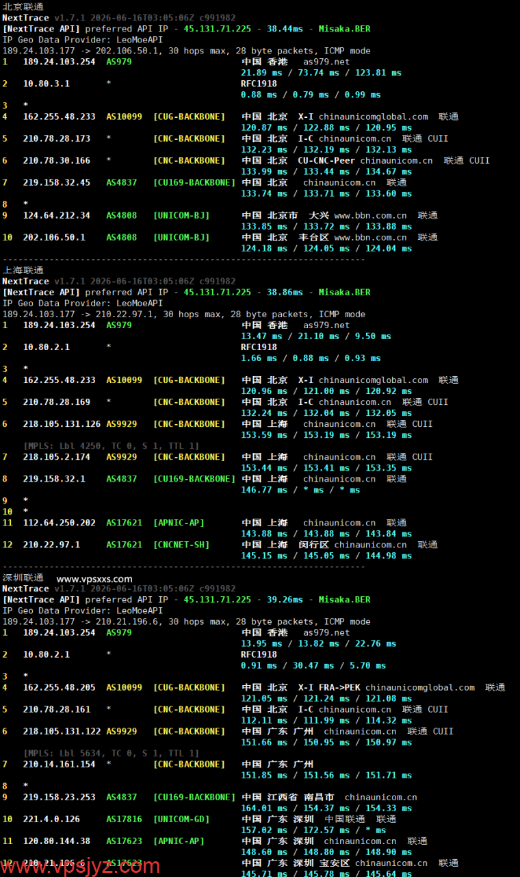Select hop IP 210.78.28.173
Image resolution: width=520 pixels, height=877 pixels.
click(x=57, y=138)
